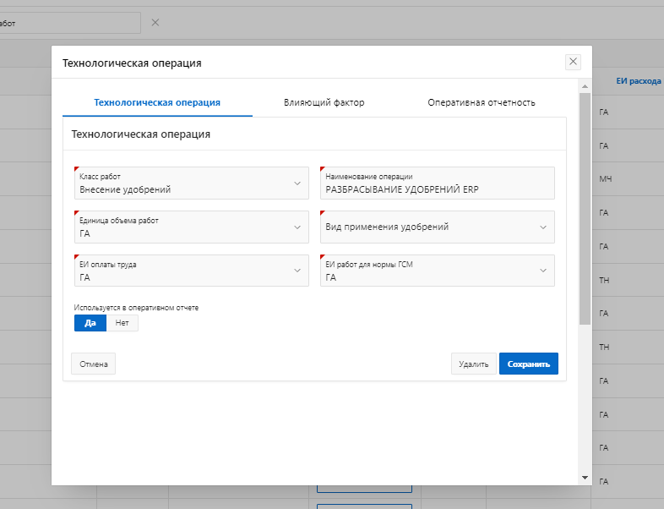The height and width of the screenshot is (509, 664).
Task: Close the Технологическая операция dialog
Action: click(x=573, y=62)
